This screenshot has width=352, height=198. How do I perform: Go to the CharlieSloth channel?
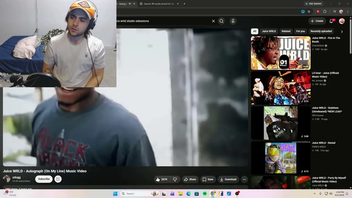[318, 46]
